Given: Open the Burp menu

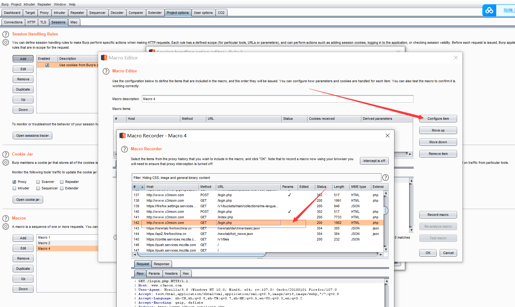Looking at the screenshot, I should tap(5, 4).
